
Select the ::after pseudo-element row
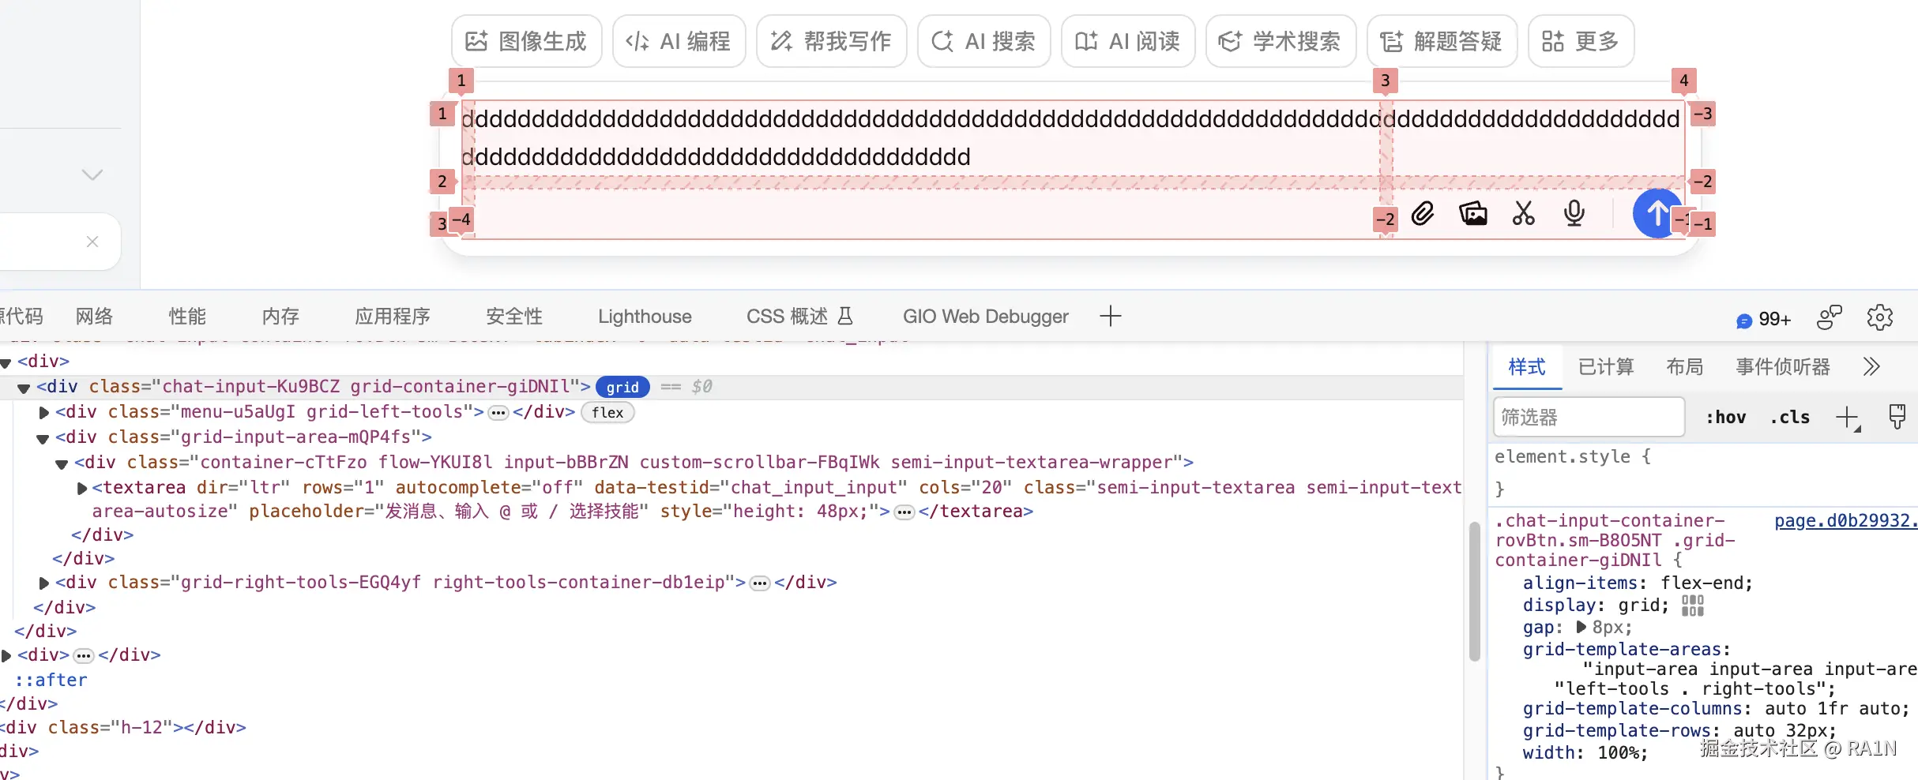tap(51, 680)
